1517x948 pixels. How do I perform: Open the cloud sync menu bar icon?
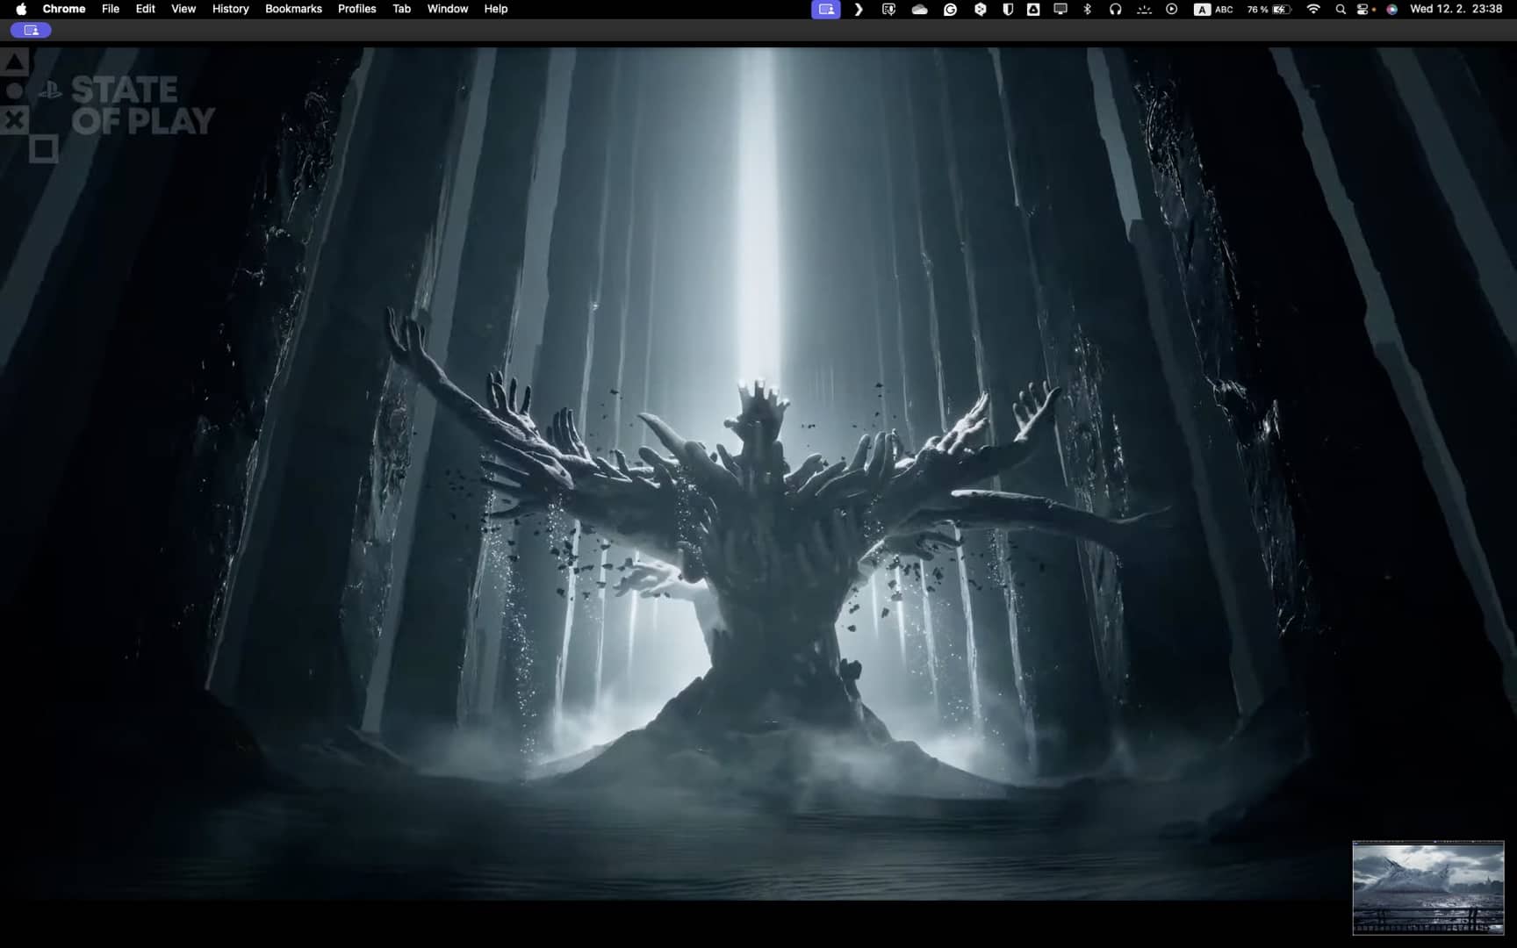click(x=920, y=10)
